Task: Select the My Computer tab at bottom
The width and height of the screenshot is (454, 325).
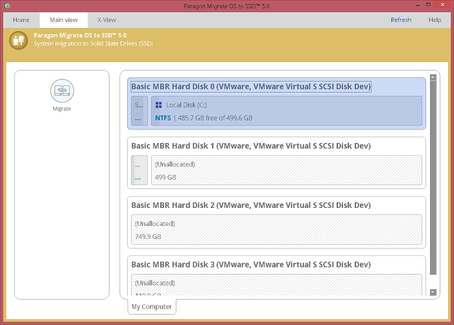Action: (152, 306)
